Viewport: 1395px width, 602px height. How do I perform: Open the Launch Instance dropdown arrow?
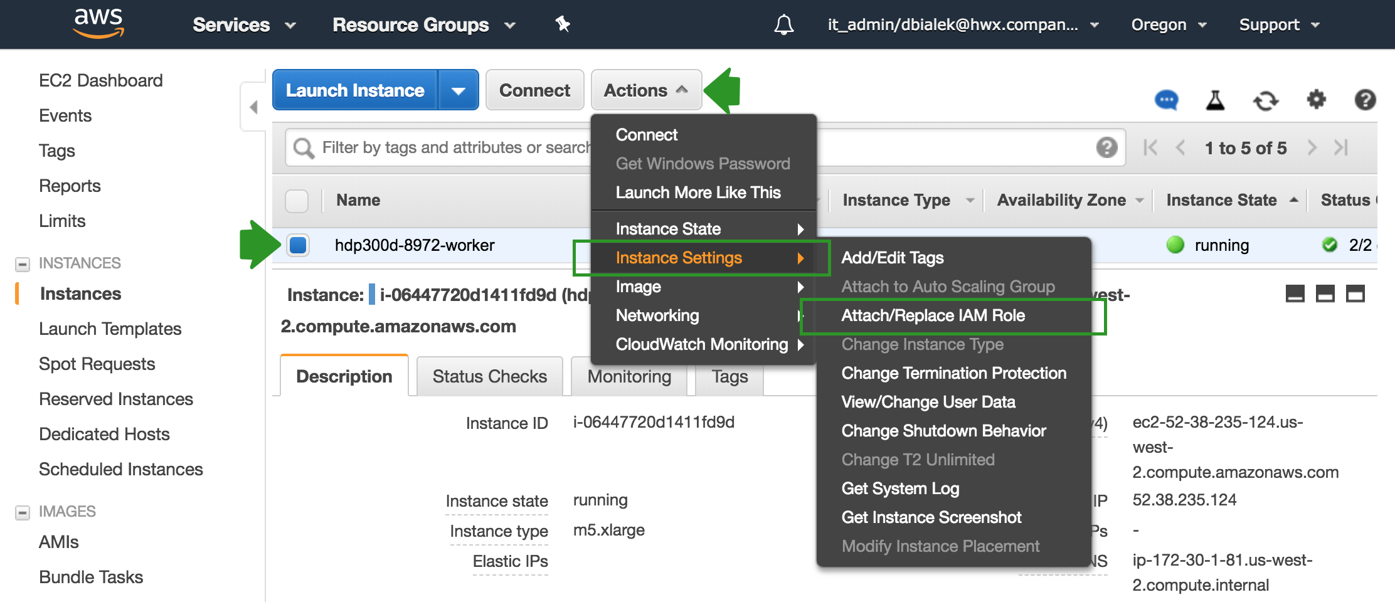459,91
